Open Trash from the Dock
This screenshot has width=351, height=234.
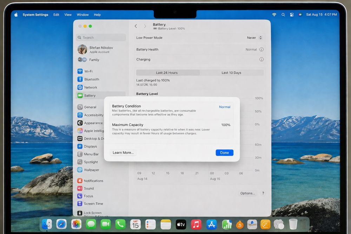293,224
